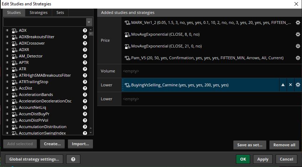Click the Create... button
This screenshot has width=302, height=167.
coord(52,144)
